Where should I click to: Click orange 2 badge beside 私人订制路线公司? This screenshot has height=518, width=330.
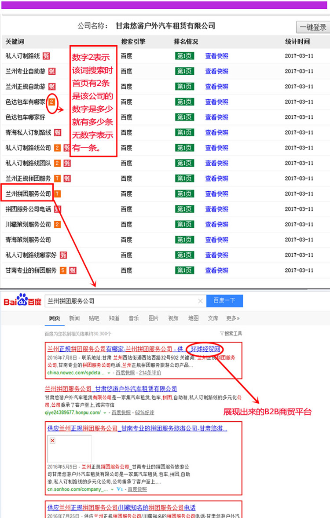pos(57,148)
